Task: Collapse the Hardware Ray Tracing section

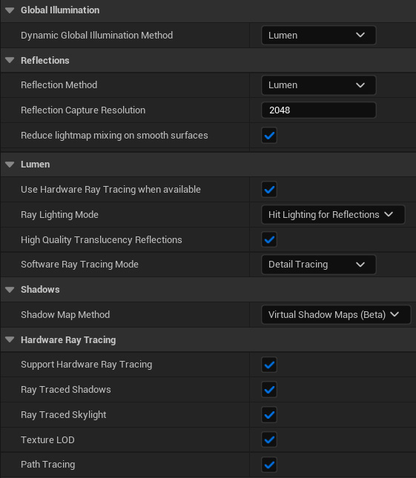Action: click(x=10, y=339)
